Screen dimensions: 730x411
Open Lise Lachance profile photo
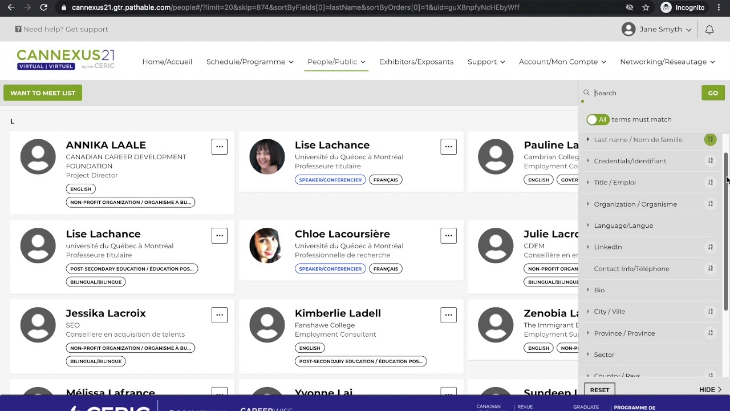(267, 156)
